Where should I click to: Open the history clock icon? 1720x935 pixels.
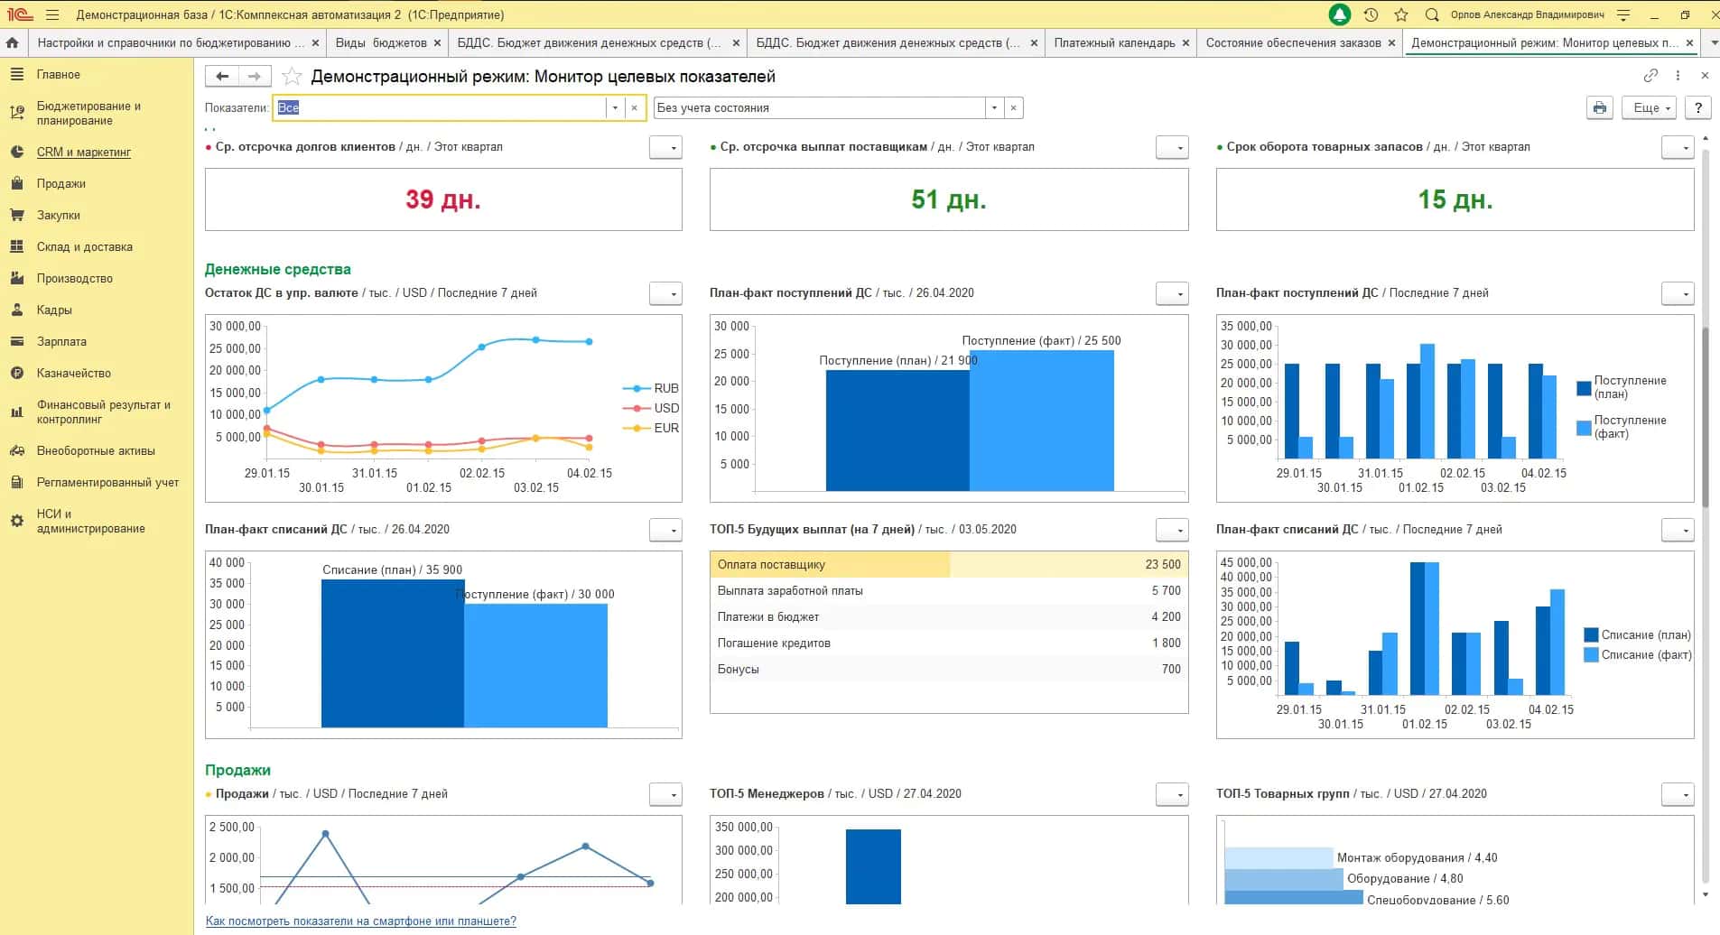(x=1371, y=14)
